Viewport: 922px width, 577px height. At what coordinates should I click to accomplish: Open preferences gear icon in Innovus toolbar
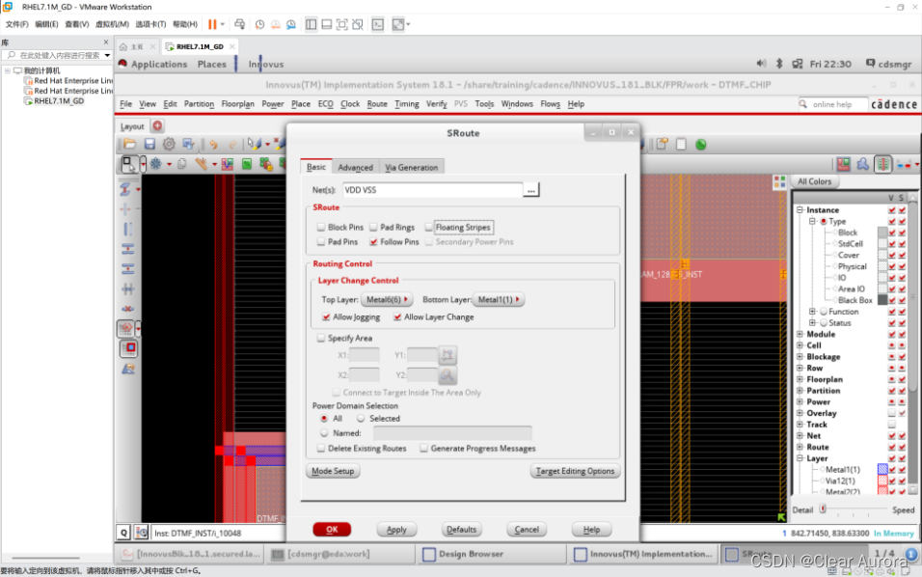(x=169, y=144)
